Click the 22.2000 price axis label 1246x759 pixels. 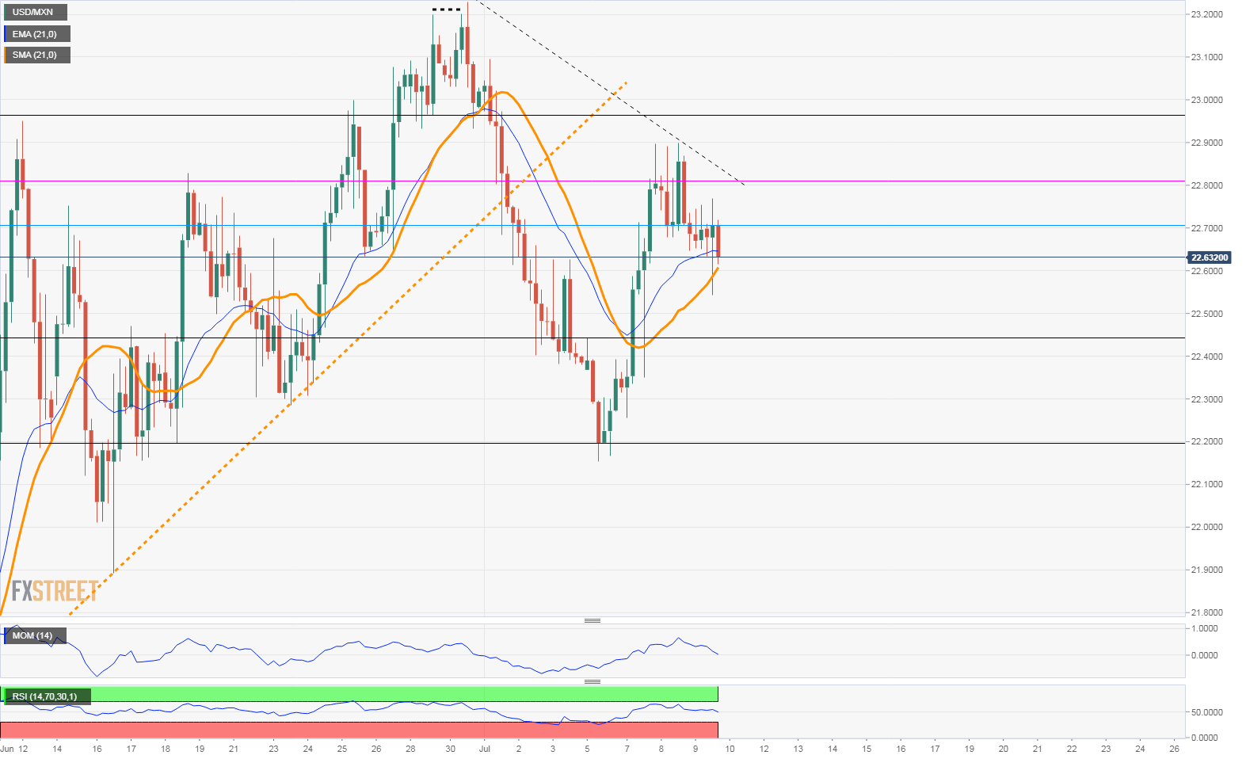pos(1206,441)
